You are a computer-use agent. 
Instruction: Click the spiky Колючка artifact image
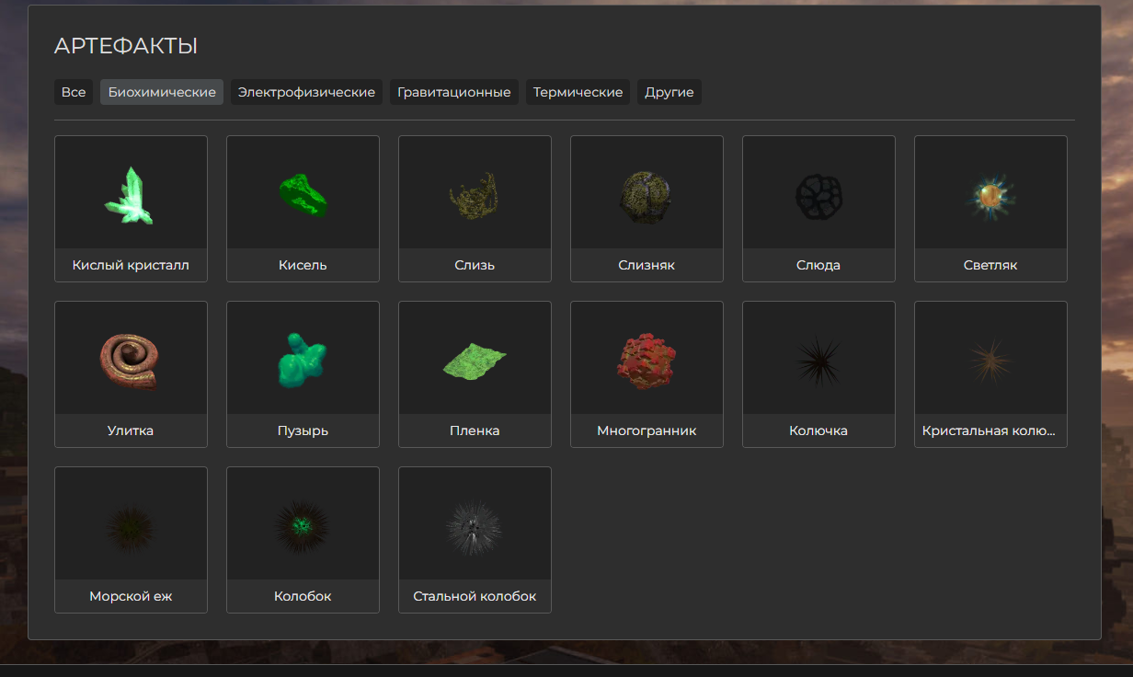[x=818, y=361]
